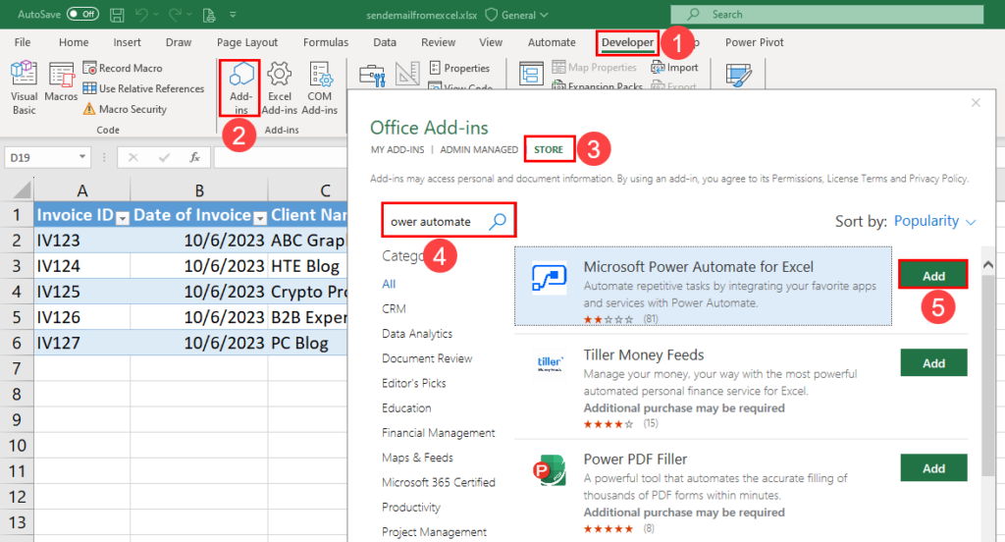
Task: Switch to the Page Layout tab
Action: point(246,42)
